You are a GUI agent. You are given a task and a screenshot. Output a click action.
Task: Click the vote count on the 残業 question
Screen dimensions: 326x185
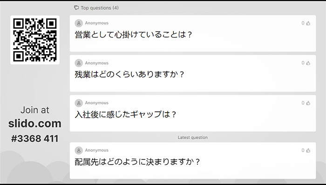[303, 63]
